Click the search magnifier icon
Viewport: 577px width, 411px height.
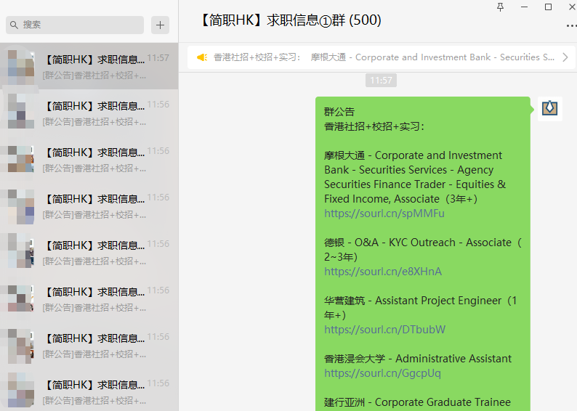(x=14, y=25)
